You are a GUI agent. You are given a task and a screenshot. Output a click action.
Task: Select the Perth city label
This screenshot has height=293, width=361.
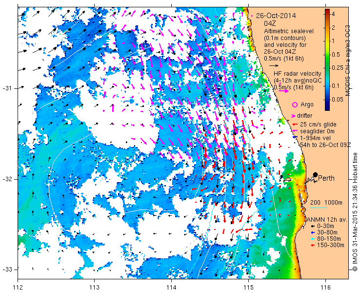tap(326, 178)
